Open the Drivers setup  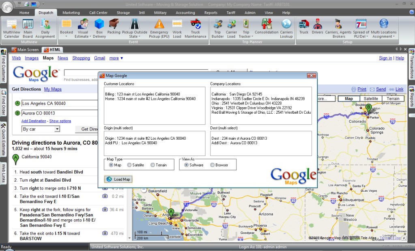click(x=317, y=27)
